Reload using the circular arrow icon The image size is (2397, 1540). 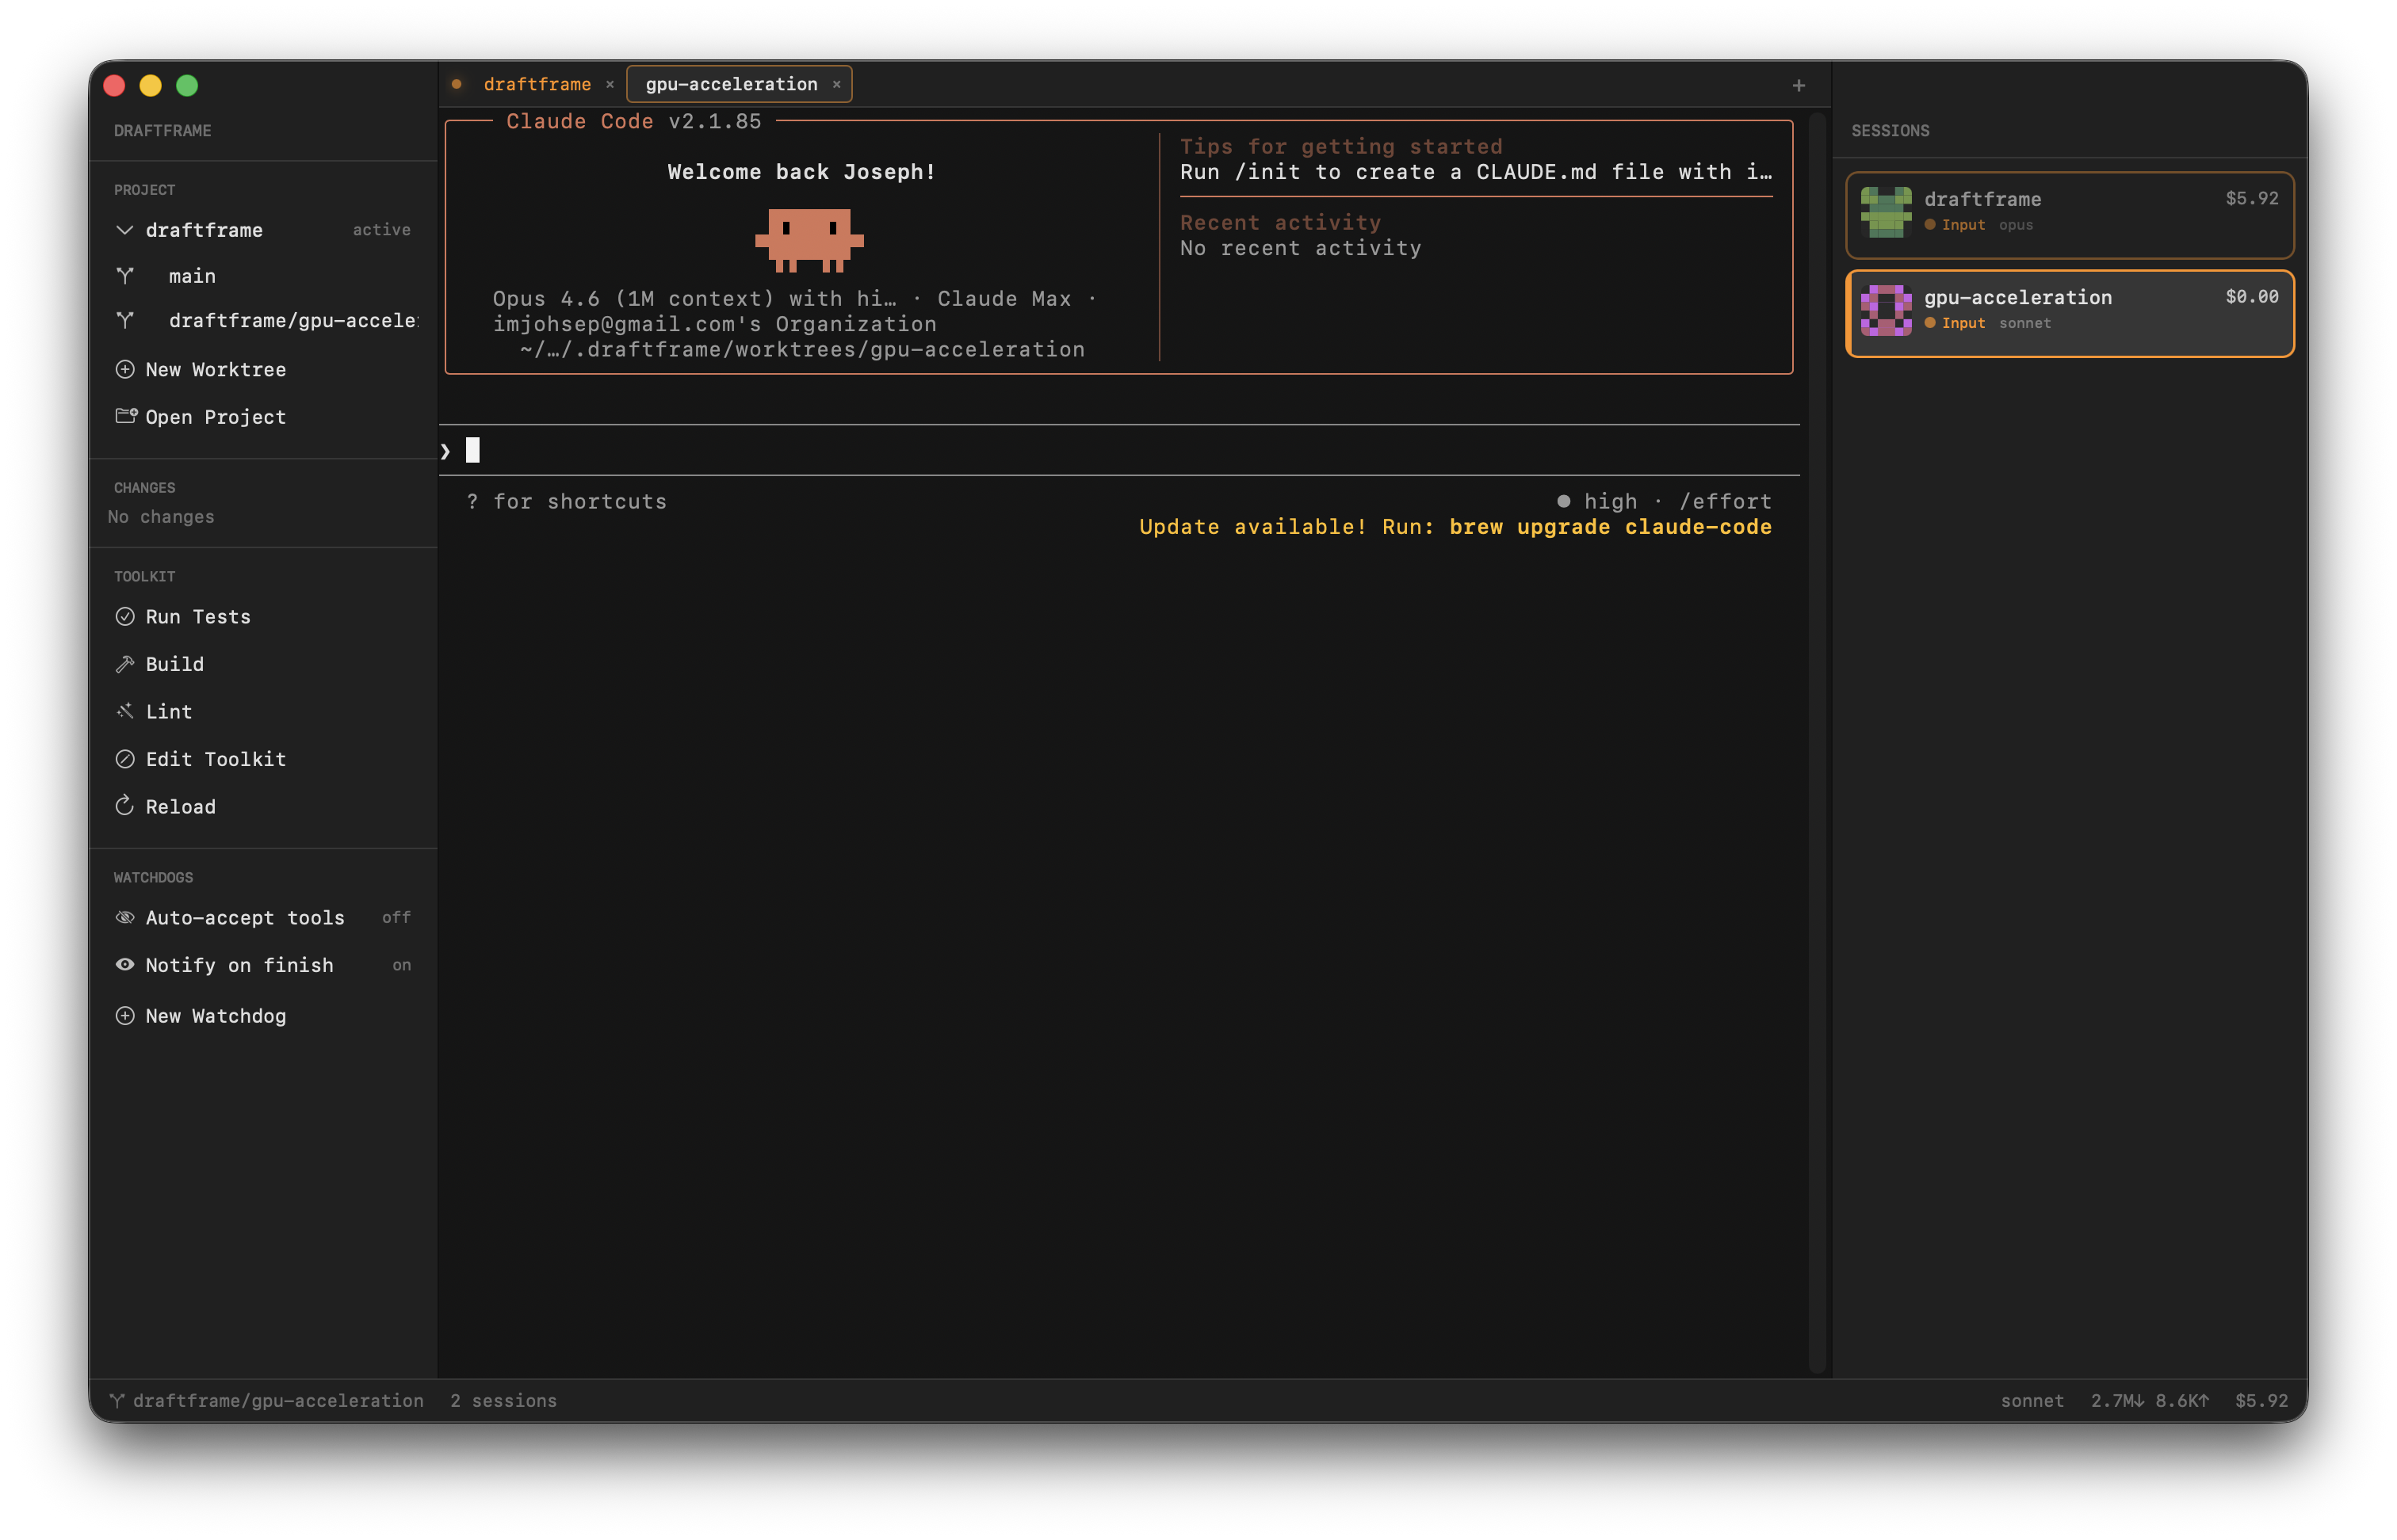click(124, 806)
